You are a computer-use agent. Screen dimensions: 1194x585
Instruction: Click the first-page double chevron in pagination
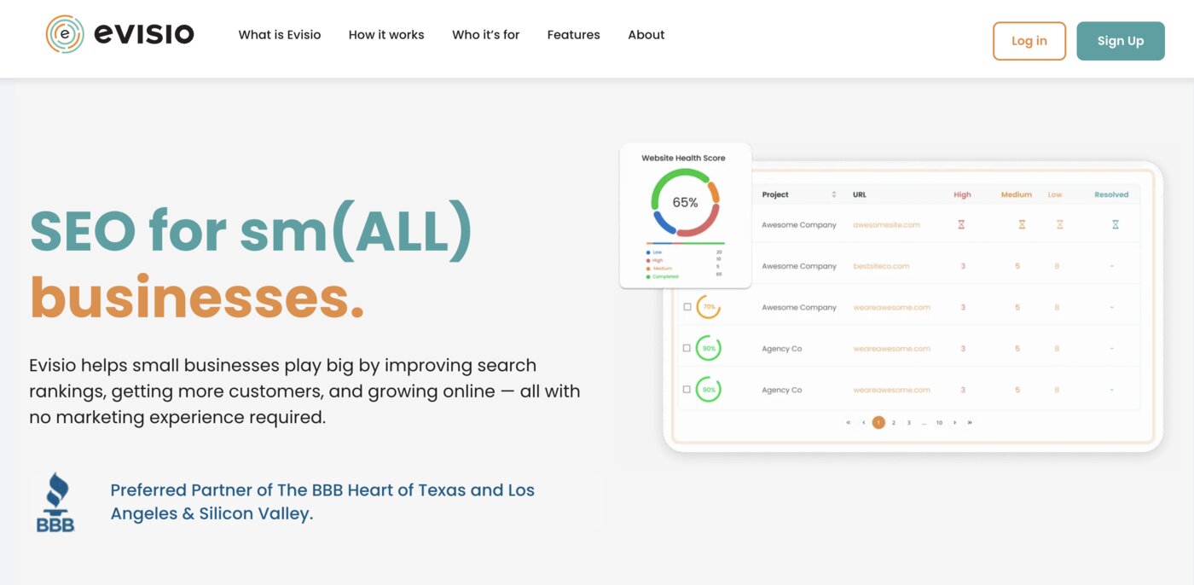click(849, 422)
